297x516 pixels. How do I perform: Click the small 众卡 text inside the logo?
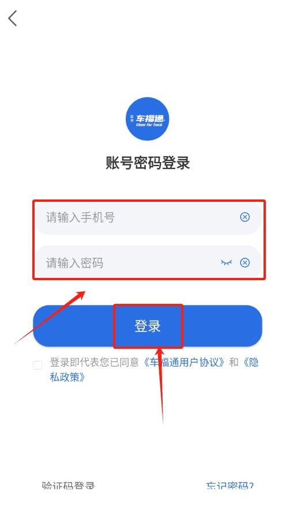[132, 118]
